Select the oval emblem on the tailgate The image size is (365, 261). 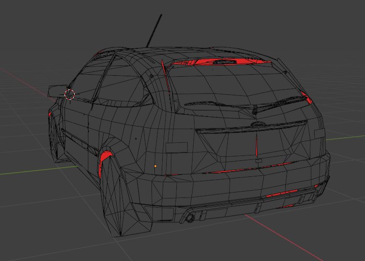point(257,125)
